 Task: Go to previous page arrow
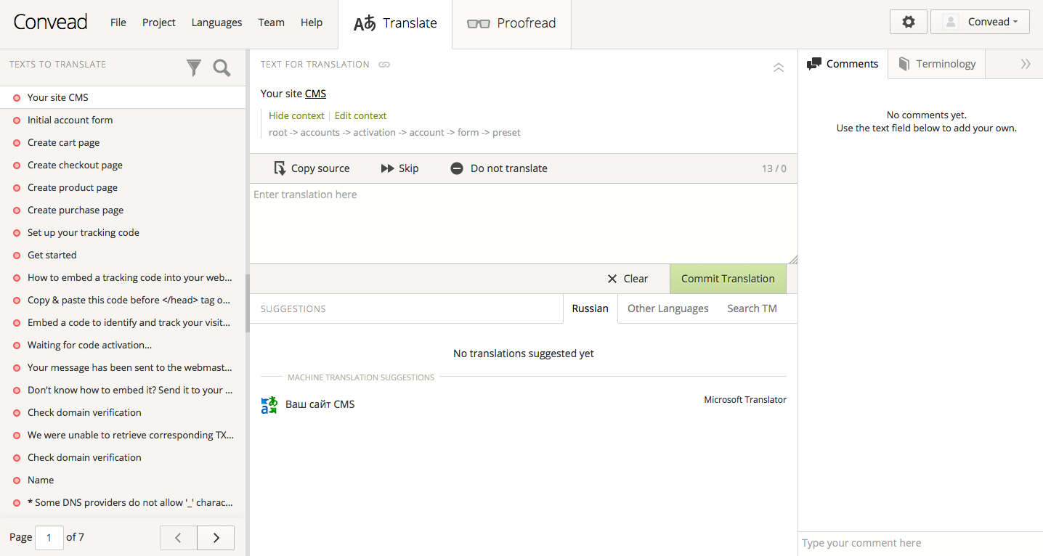tap(178, 538)
